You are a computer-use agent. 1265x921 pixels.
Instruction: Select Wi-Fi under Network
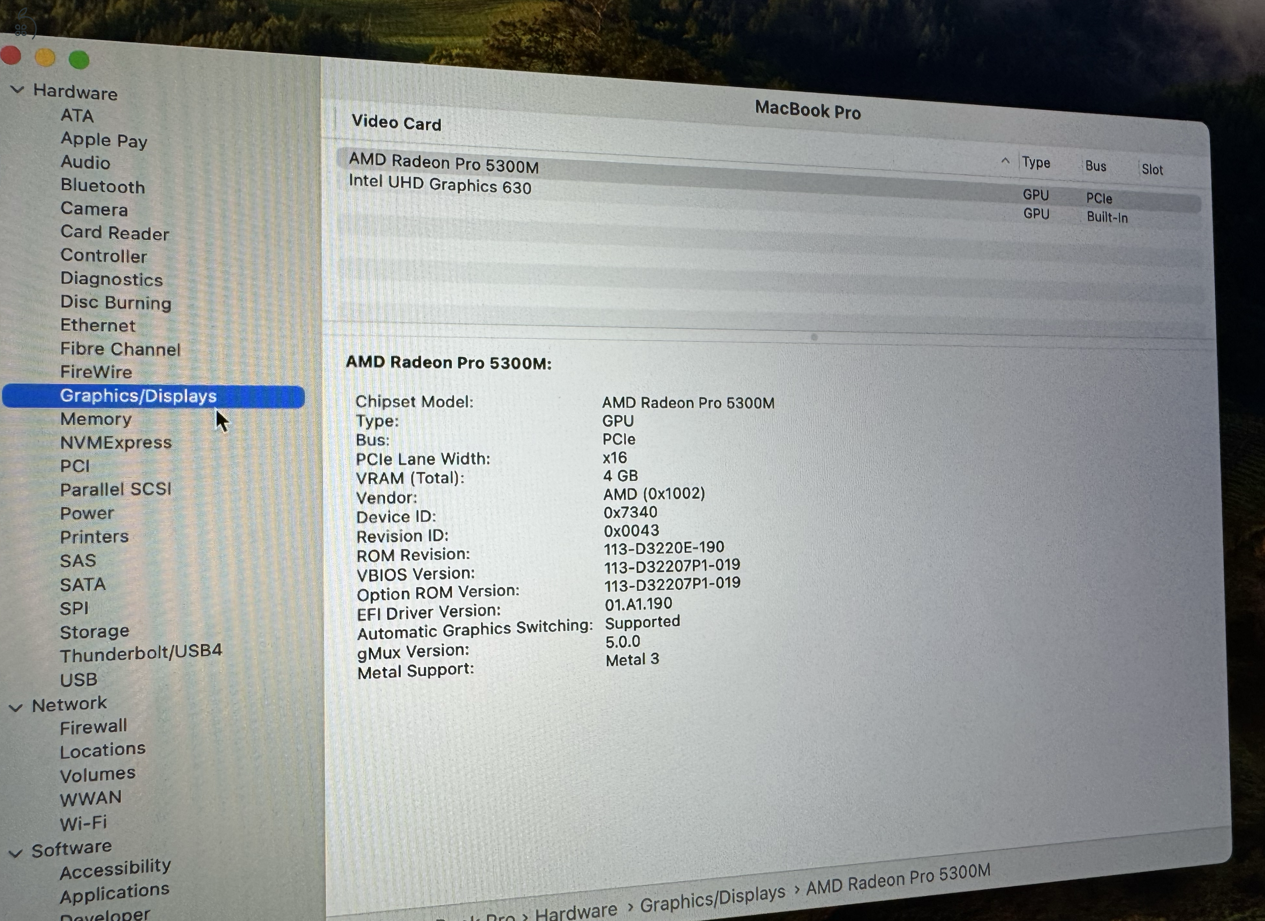(83, 822)
